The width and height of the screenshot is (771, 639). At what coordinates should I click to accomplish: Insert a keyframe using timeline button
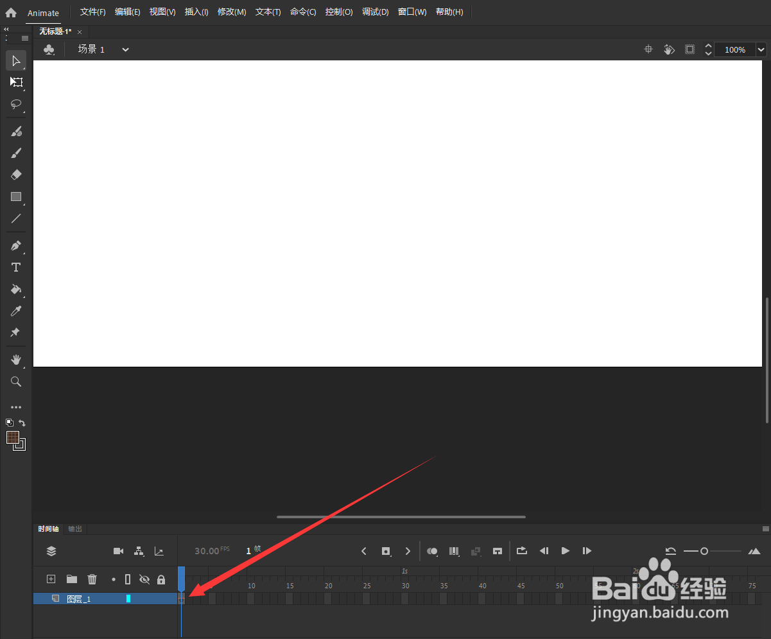[x=386, y=551]
